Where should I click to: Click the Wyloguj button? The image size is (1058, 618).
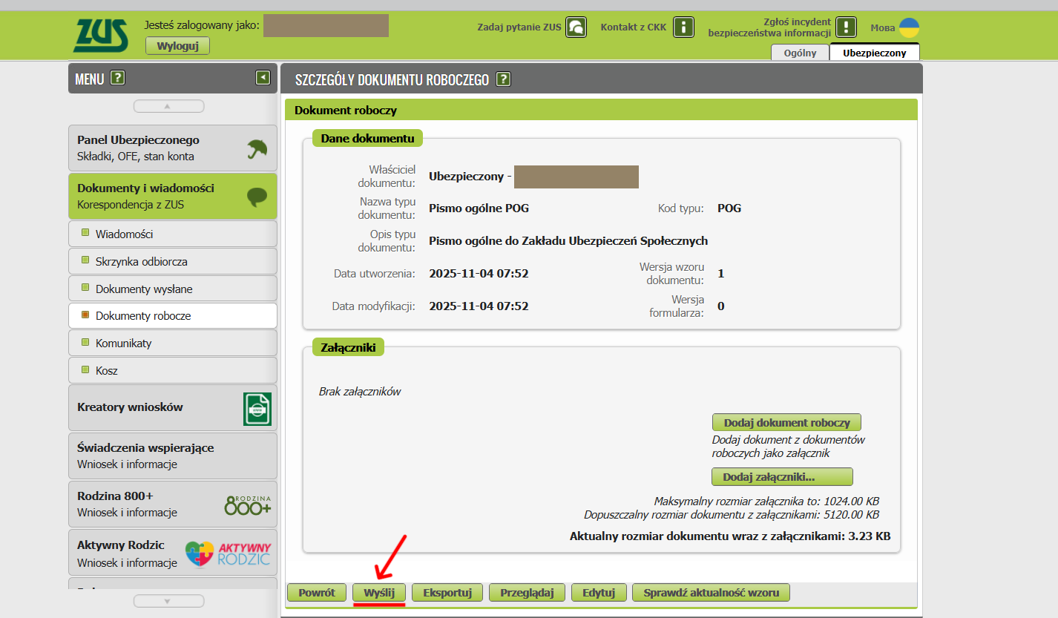[177, 46]
